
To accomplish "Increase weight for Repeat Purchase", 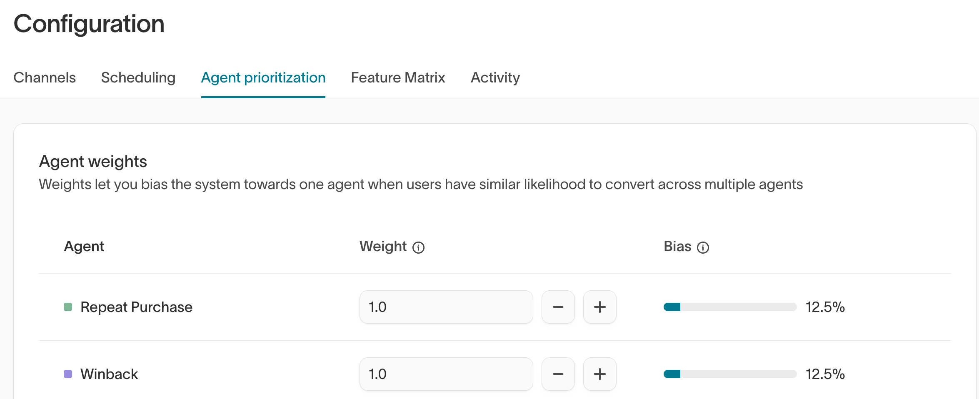I will 600,307.
